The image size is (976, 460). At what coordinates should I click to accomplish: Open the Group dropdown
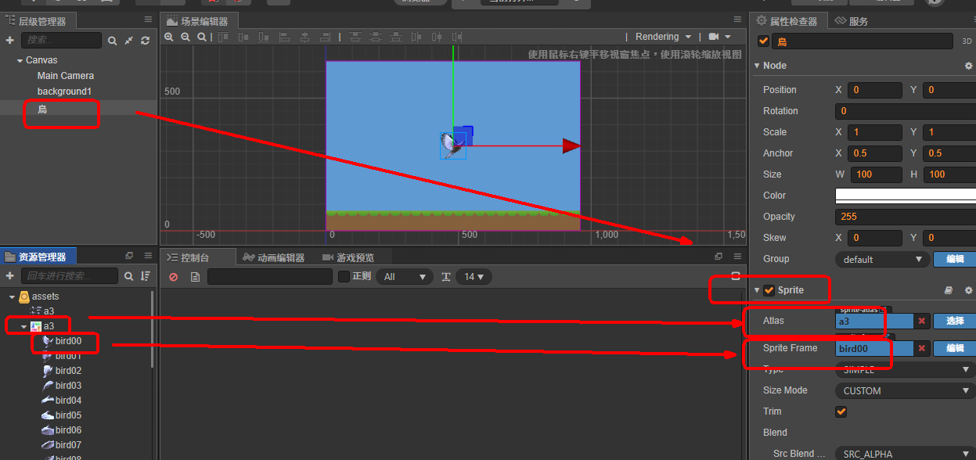[882, 259]
